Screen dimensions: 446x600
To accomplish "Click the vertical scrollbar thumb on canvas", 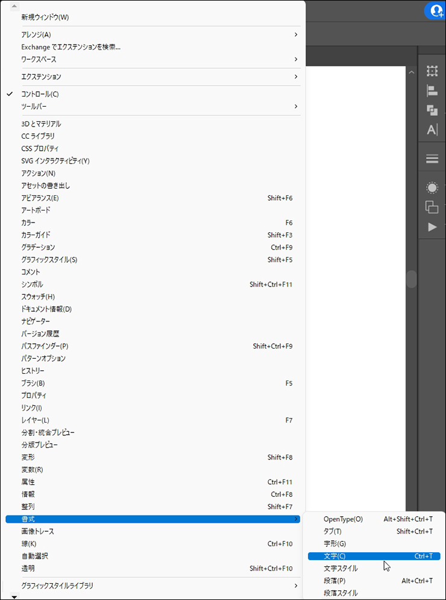I will coord(412,279).
